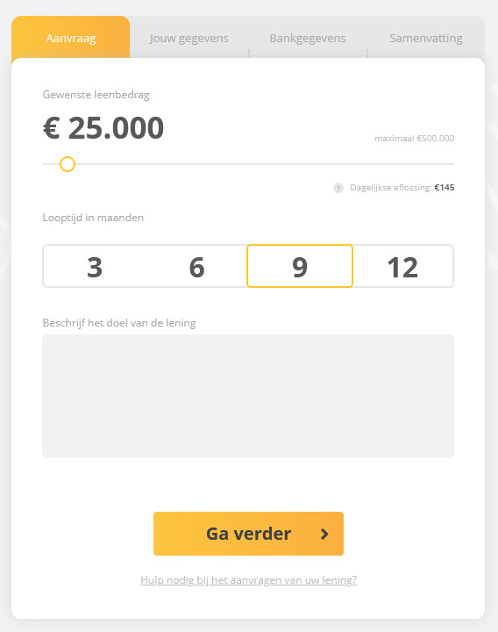Image resolution: width=498 pixels, height=632 pixels.
Task: Switch to the Jouw gegevens tab
Action: pos(189,38)
